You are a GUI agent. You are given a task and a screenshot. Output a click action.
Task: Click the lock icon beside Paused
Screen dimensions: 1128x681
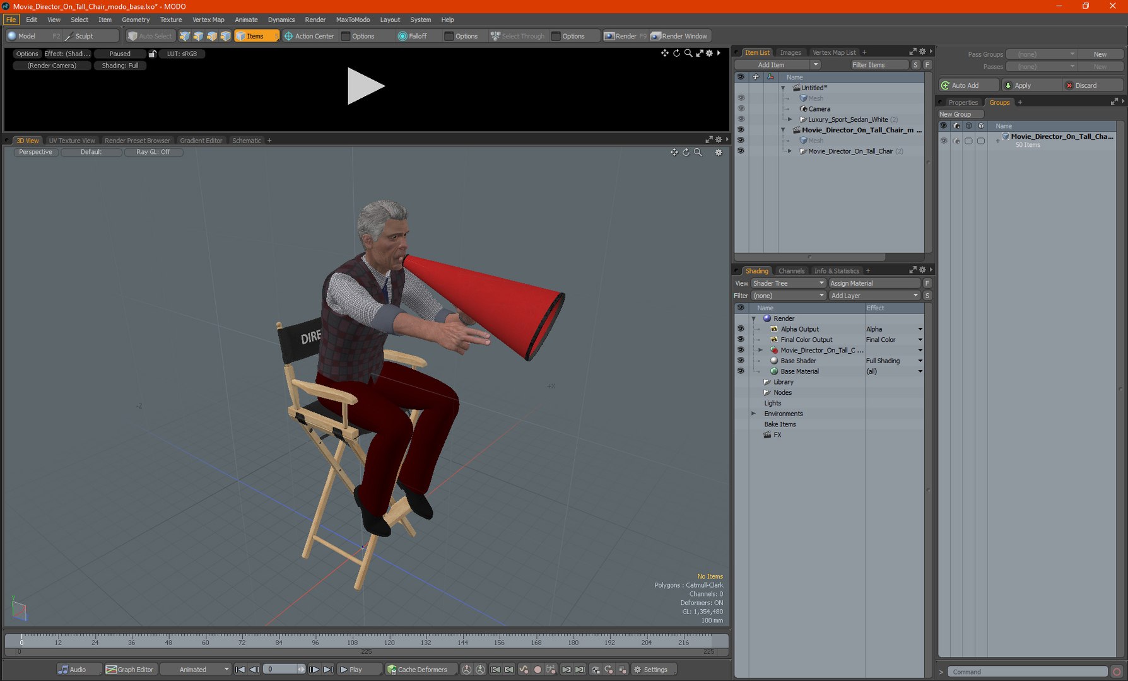pos(152,54)
